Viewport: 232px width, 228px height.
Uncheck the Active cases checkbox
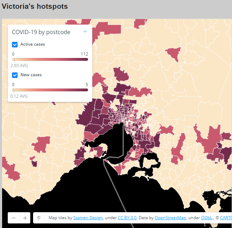point(15,45)
